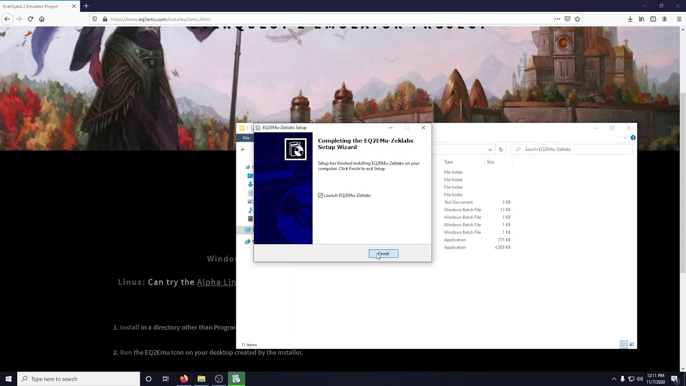The height and width of the screenshot is (386, 686).
Task: Open Task View on taskbar
Action: click(x=166, y=379)
